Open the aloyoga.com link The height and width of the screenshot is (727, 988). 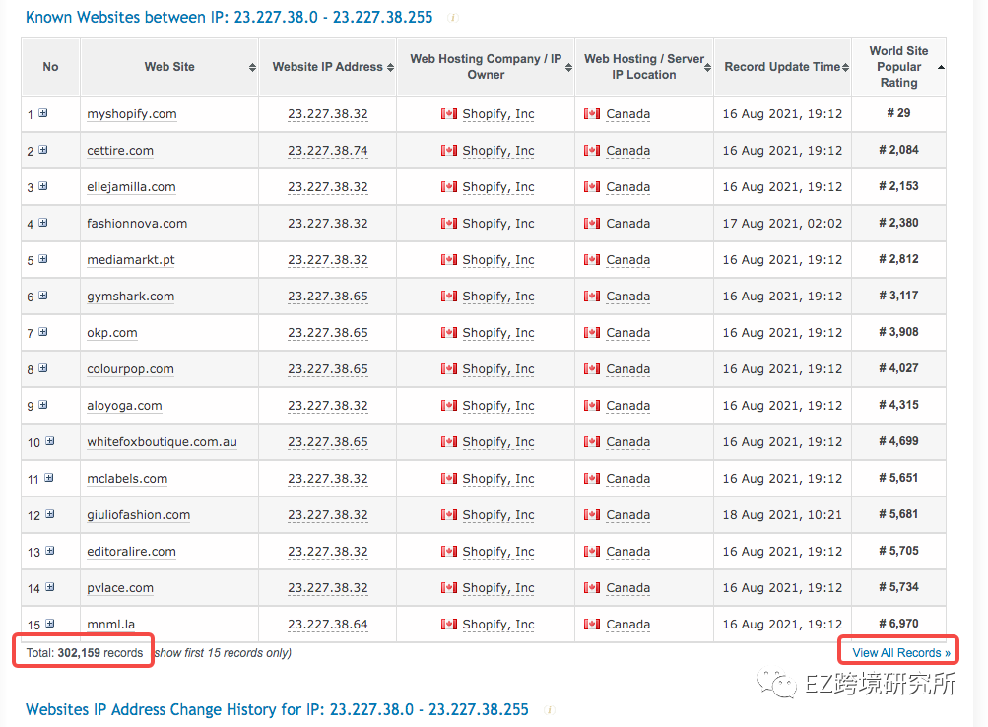tap(124, 406)
